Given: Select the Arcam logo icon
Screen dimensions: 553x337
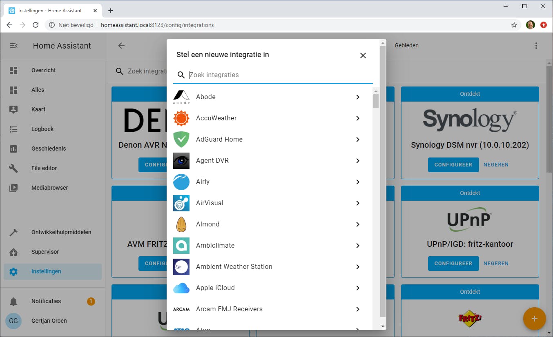Looking at the screenshot, I should (181, 309).
